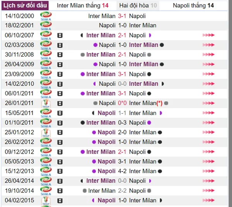Click pink arrows in 15/12/2013 row
This screenshot has height=207, width=232.
pyautogui.click(x=208, y=171)
